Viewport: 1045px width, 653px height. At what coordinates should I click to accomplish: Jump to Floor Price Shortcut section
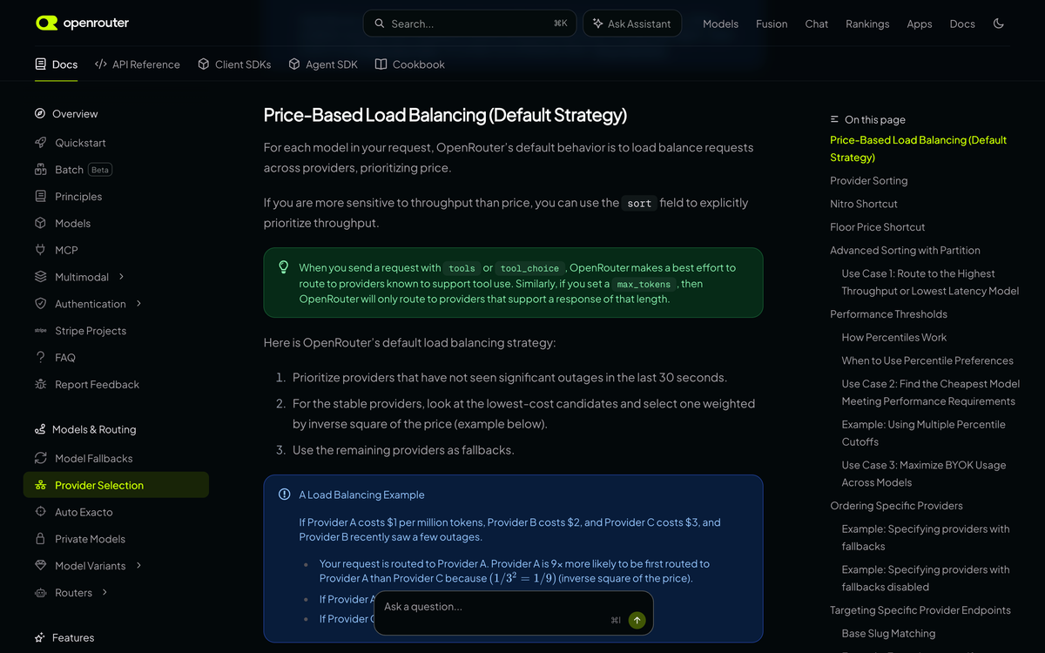point(878,227)
